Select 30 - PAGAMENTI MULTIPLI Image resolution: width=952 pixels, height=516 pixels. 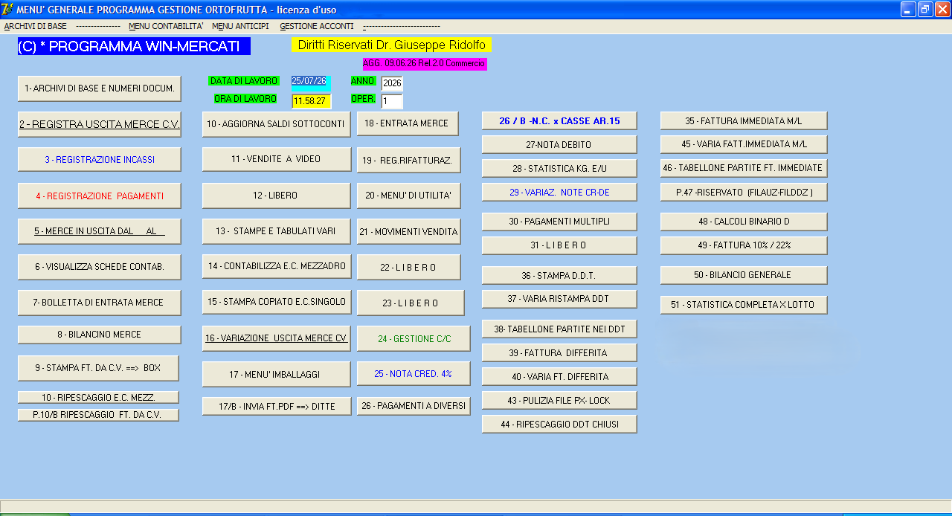[x=559, y=222]
